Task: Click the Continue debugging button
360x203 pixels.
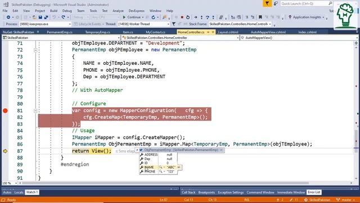Action: point(132,17)
